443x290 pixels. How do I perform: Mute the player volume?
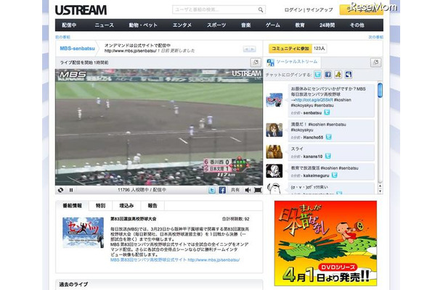(x=248, y=190)
